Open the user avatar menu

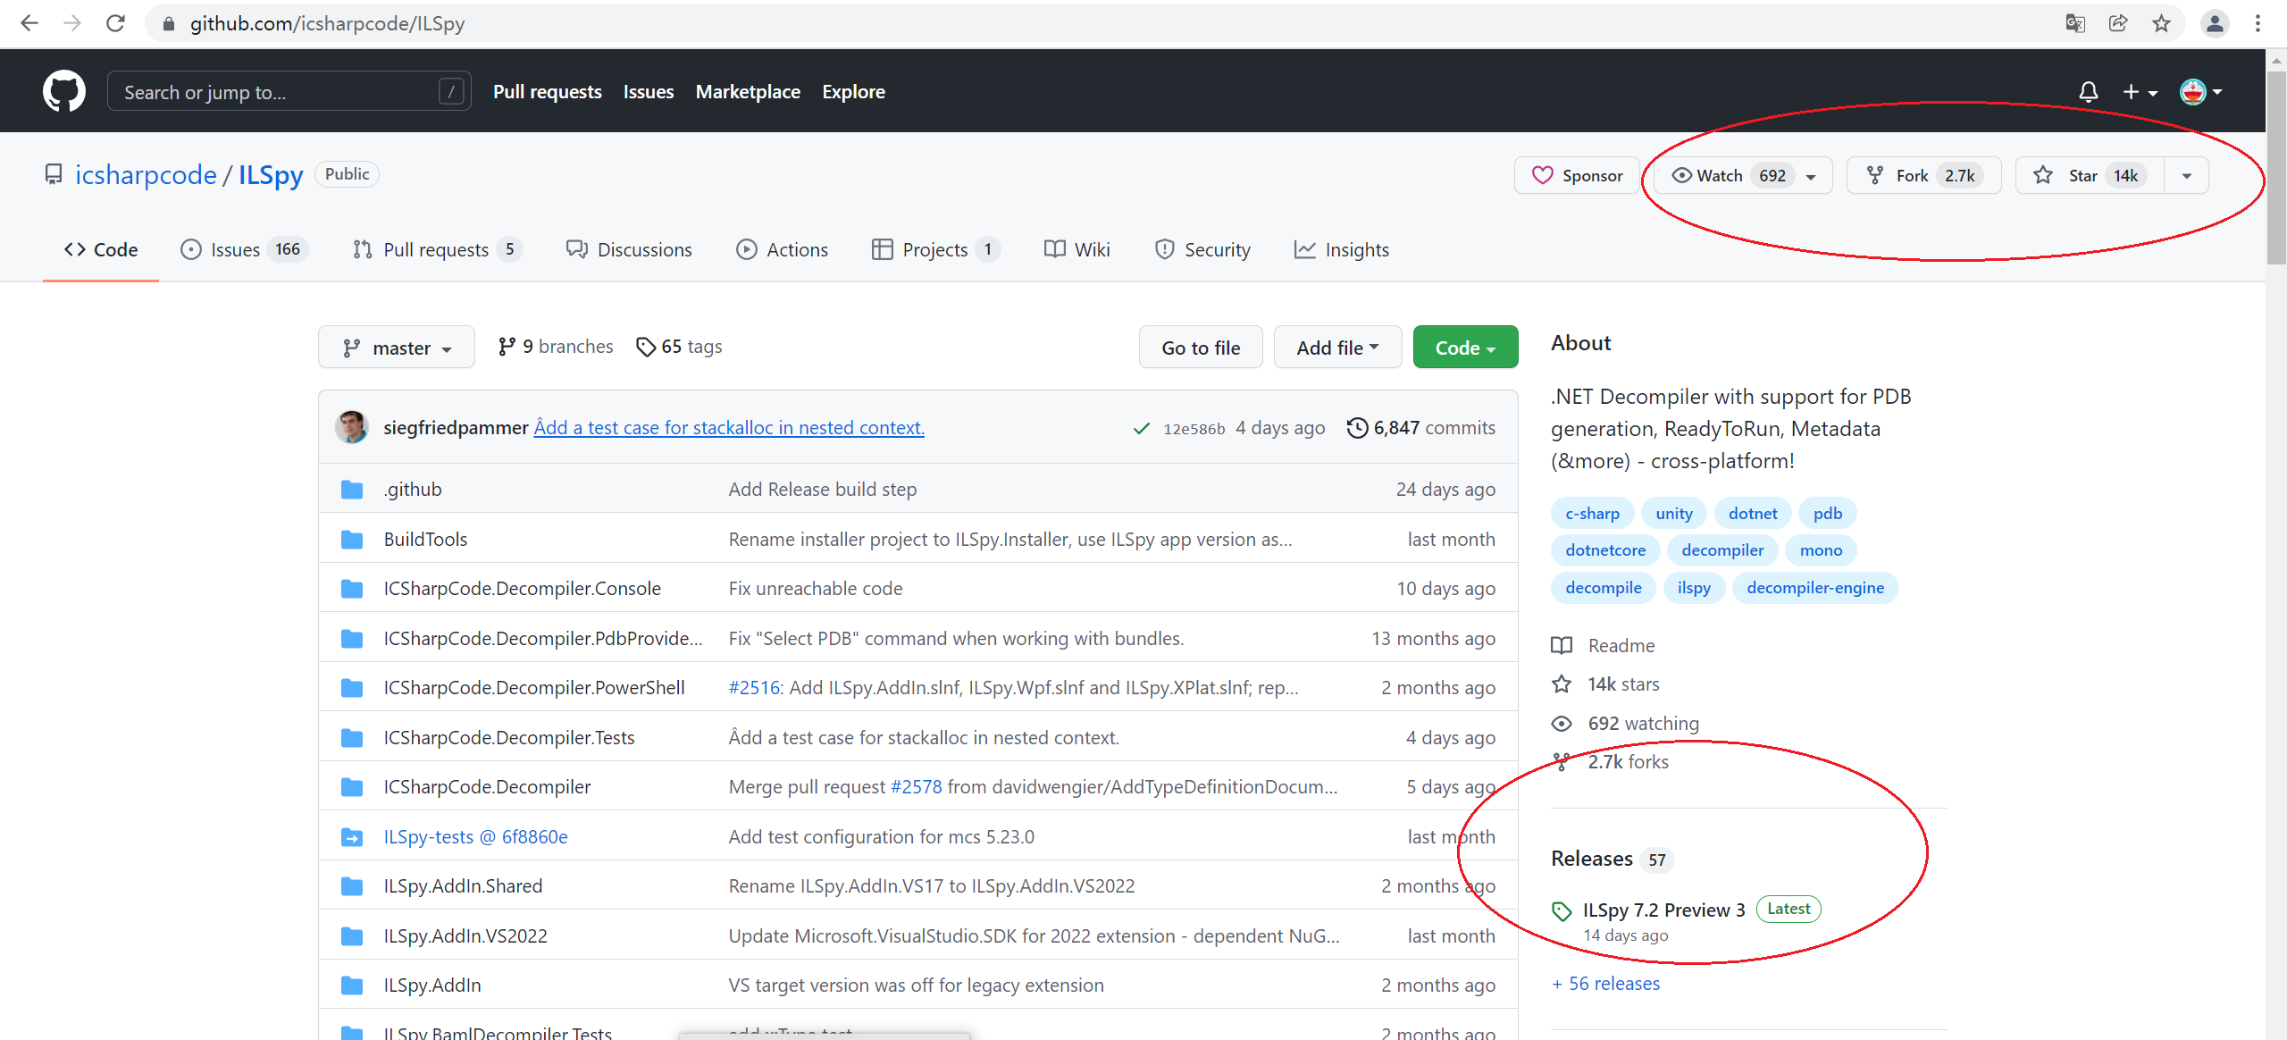pyautogui.click(x=2201, y=92)
